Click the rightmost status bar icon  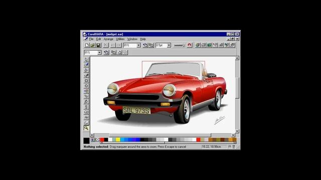[234, 146]
